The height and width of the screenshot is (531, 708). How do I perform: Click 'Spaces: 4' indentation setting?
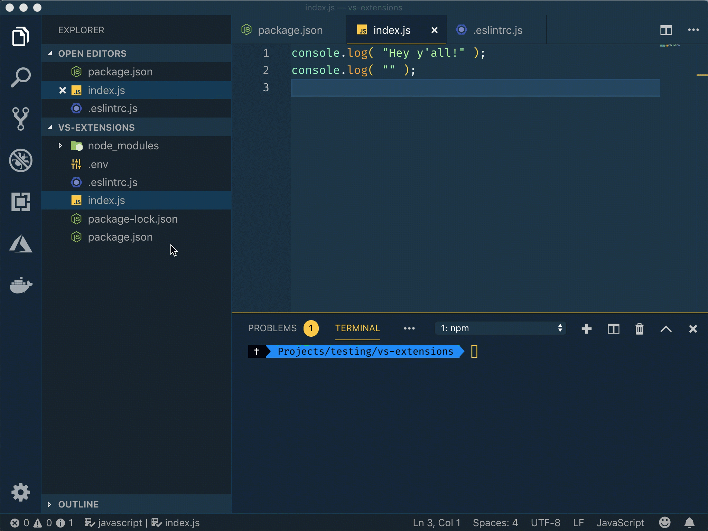[495, 522]
